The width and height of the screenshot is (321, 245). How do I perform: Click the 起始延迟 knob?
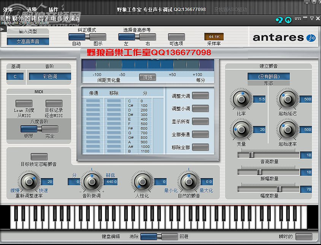288,99
